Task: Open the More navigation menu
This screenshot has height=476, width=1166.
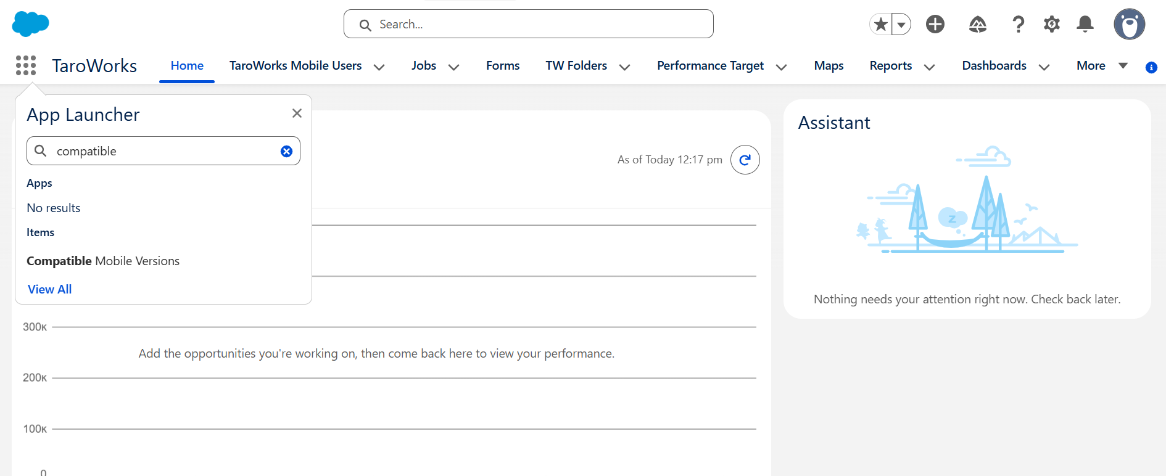Action: click(x=1102, y=65)
